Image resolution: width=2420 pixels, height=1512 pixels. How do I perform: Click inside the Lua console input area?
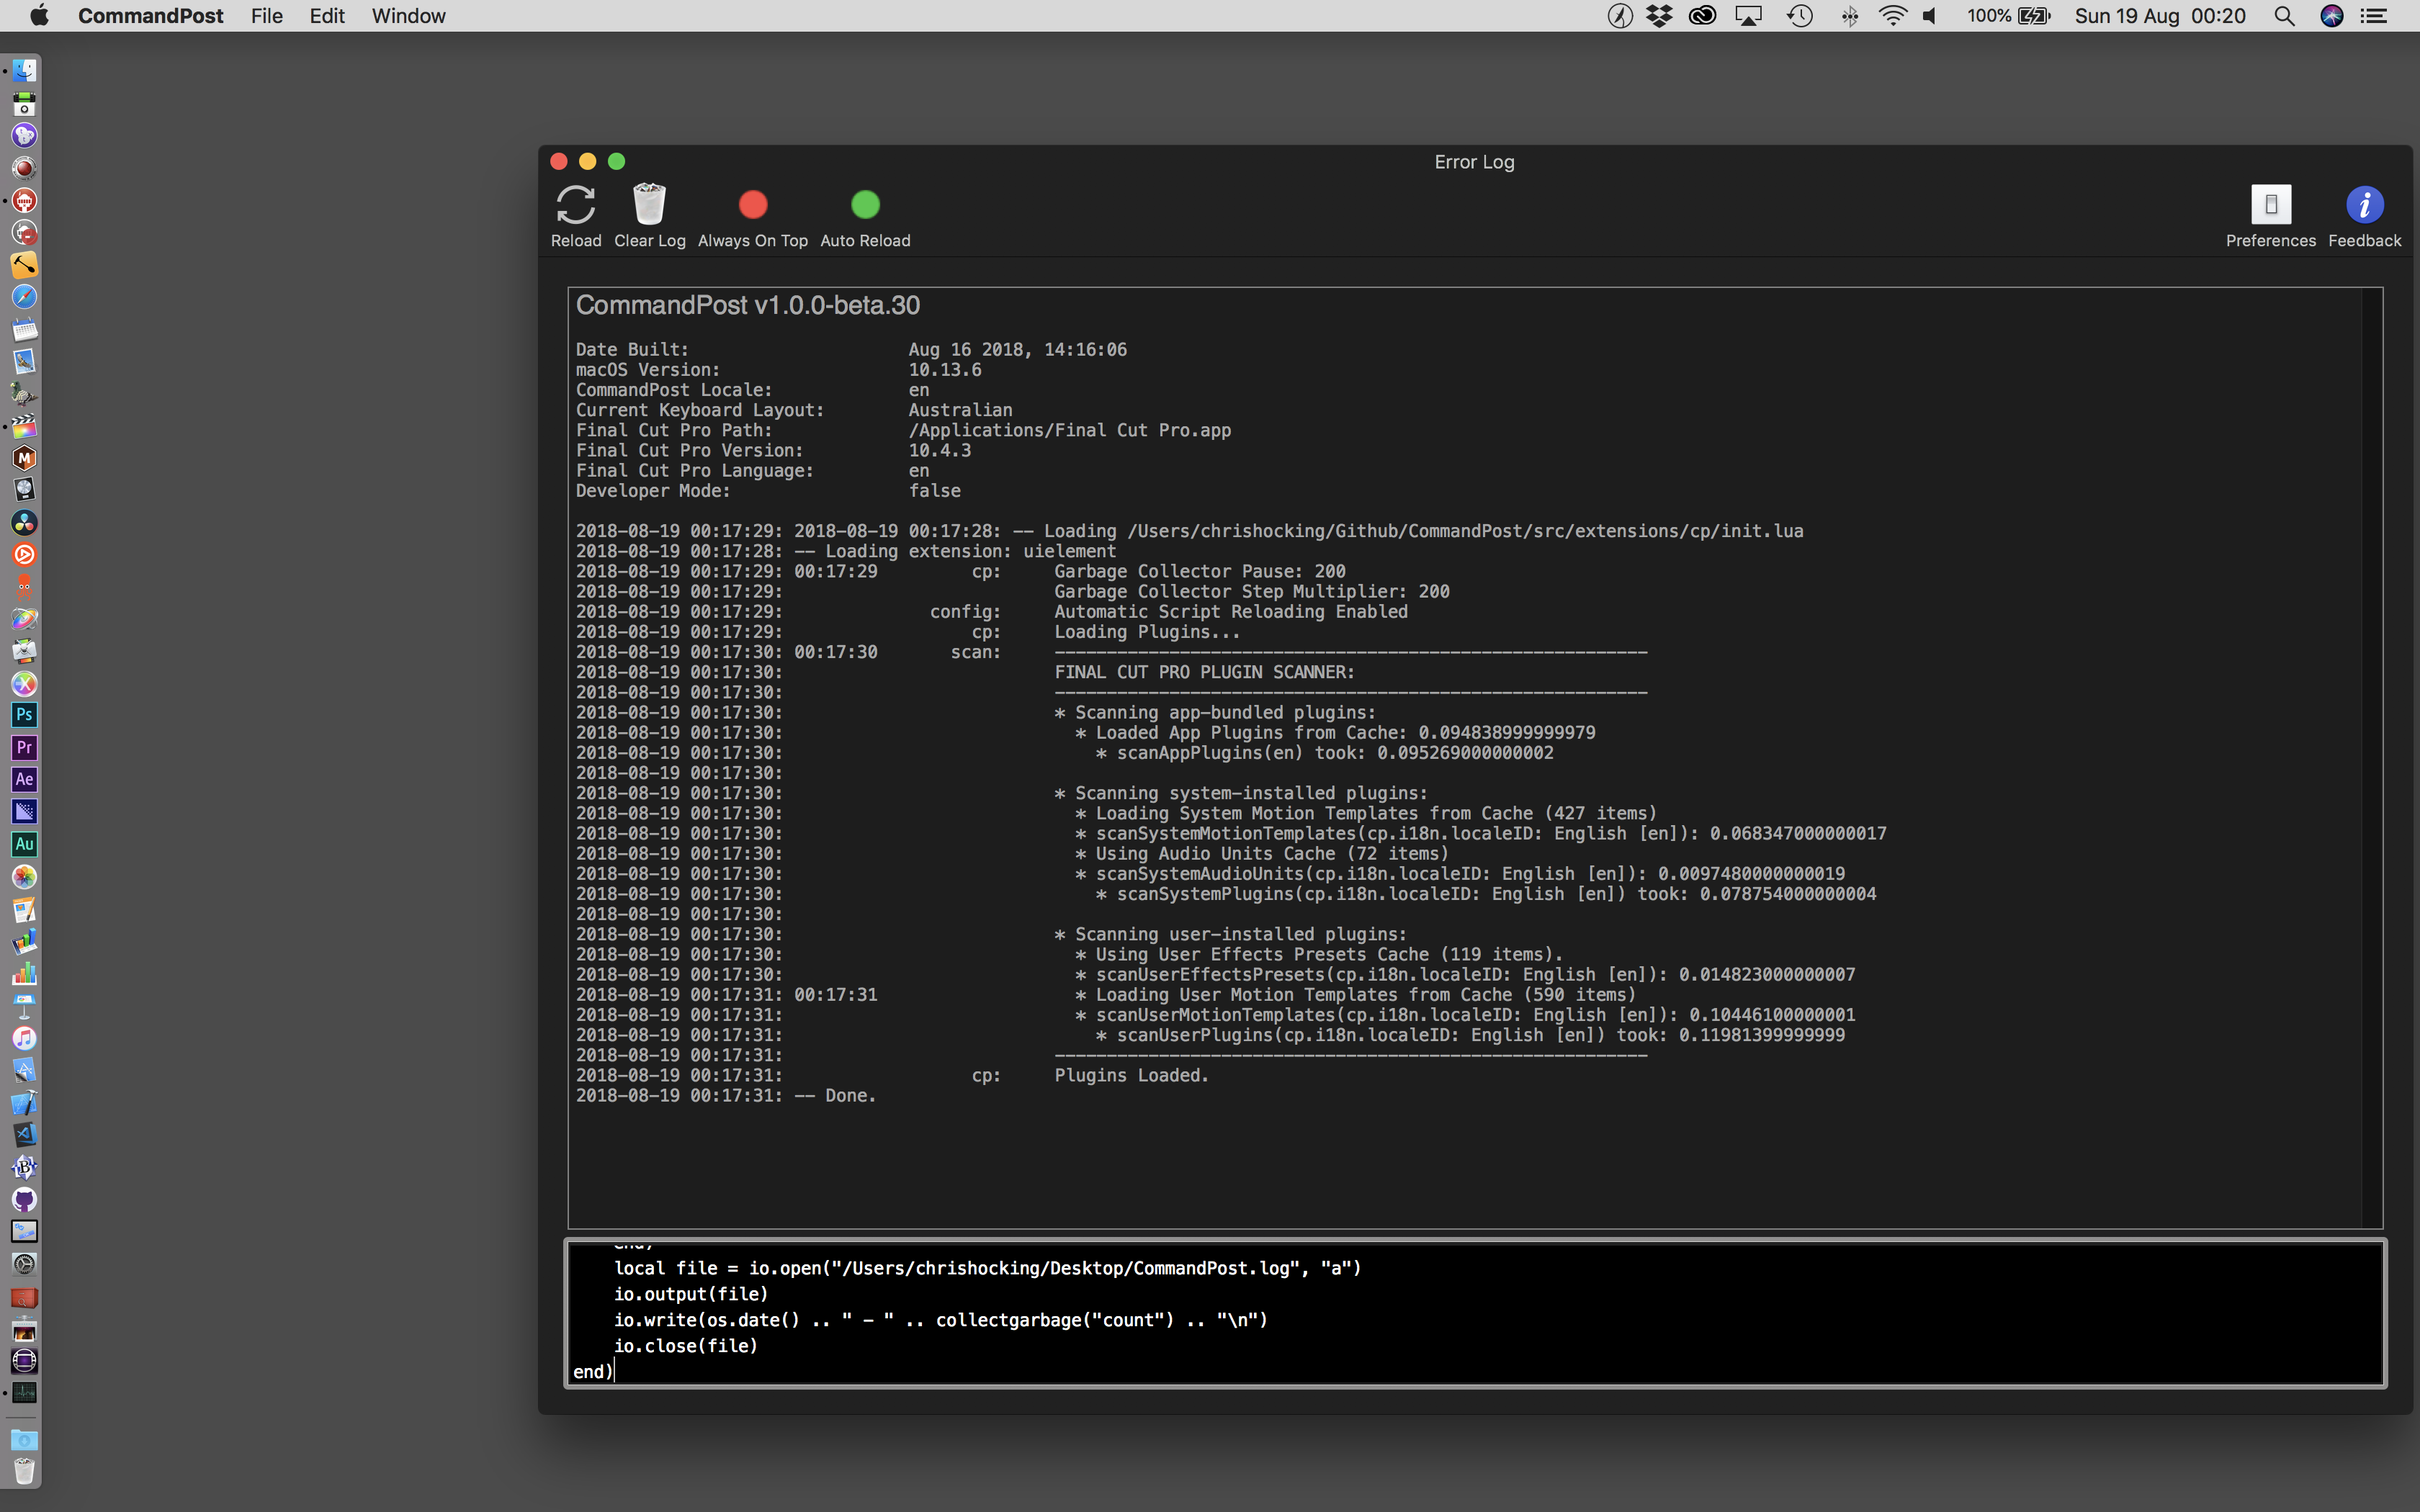click(x=1200, y=1320)
